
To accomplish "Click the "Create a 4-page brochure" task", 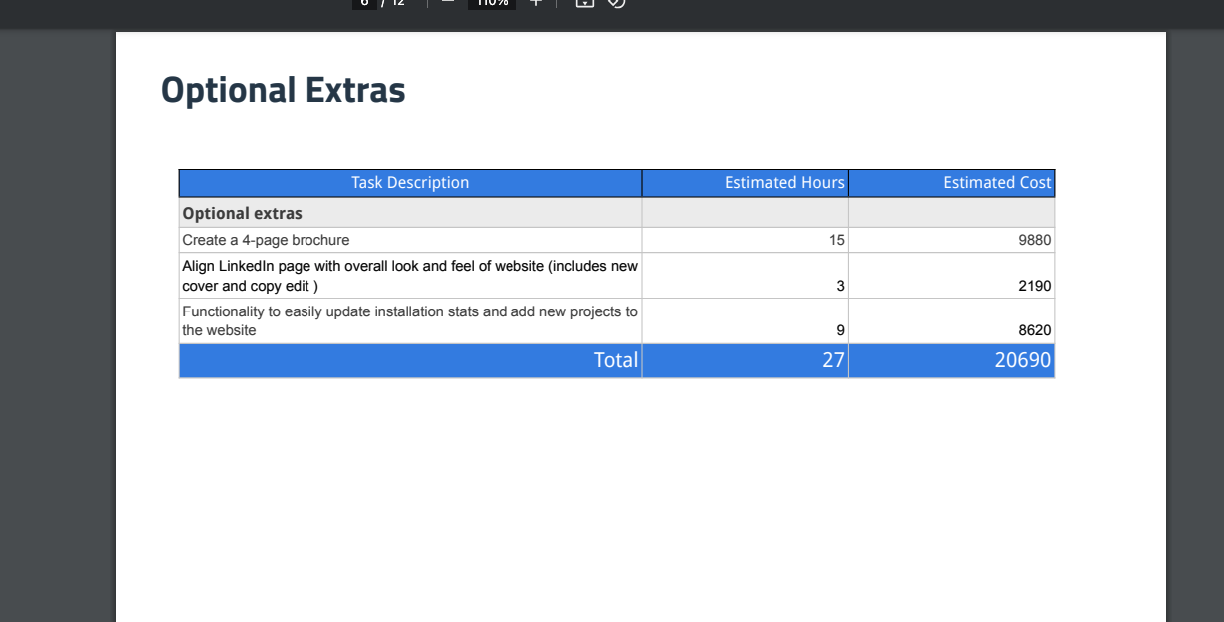I will pos(266,240).
